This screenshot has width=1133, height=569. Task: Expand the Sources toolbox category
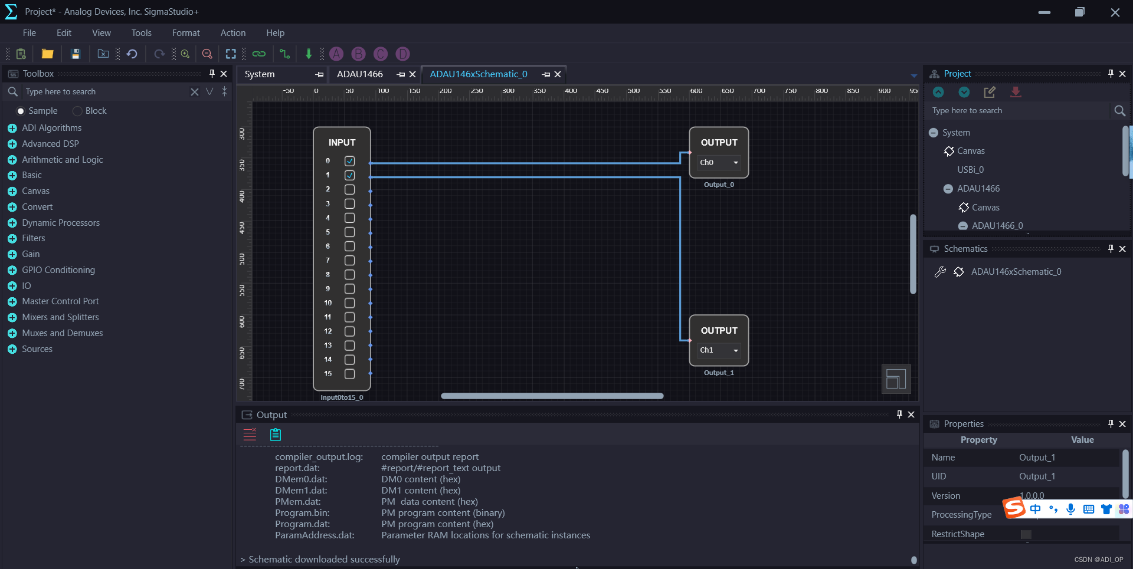click(x=12, y=349)
